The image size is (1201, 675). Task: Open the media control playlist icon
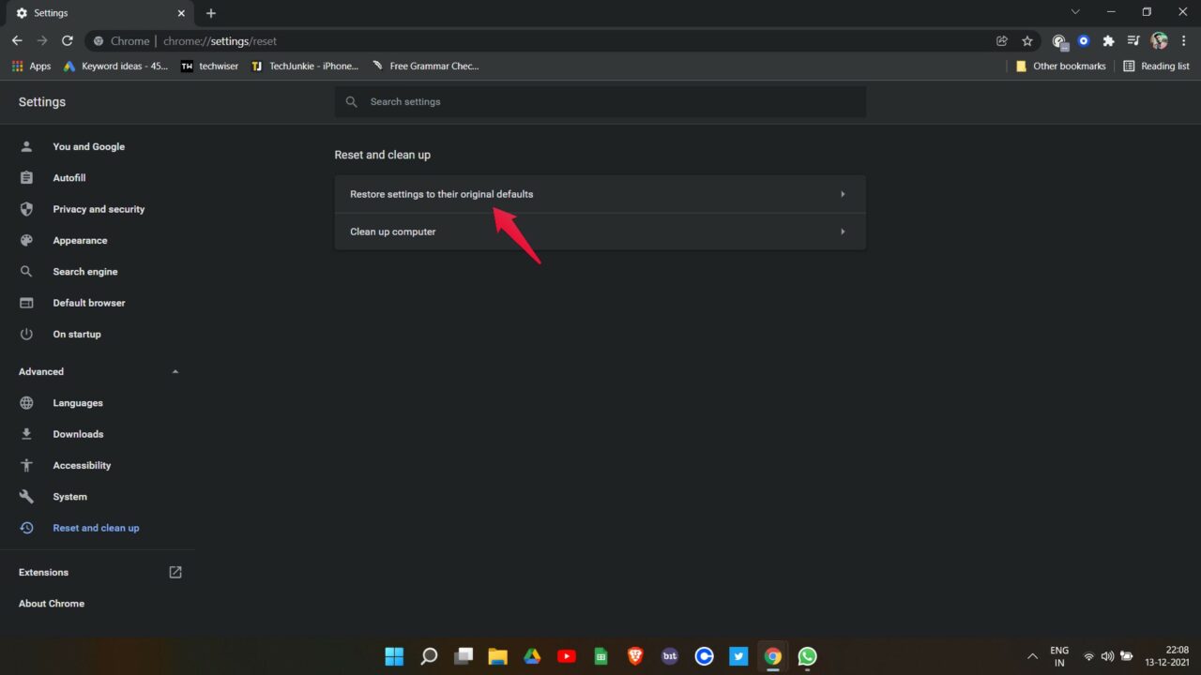click(x=1133, y=41)
